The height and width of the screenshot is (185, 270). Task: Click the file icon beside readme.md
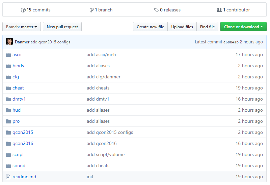pos(8,177)
